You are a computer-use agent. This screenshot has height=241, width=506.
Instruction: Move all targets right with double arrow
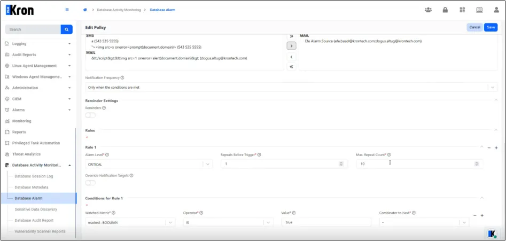(291, 36)
